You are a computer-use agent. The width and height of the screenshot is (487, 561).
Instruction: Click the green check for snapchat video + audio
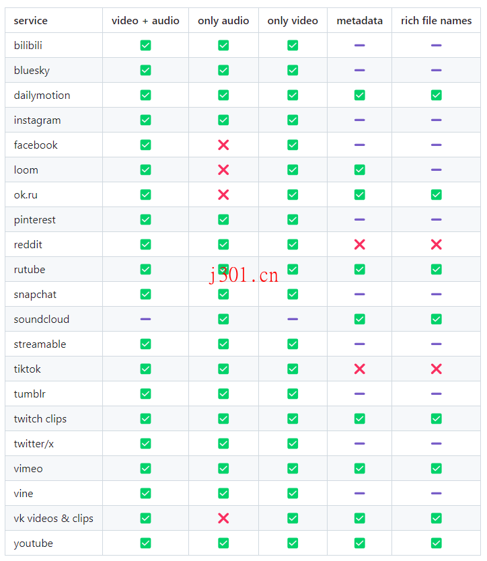145,294
